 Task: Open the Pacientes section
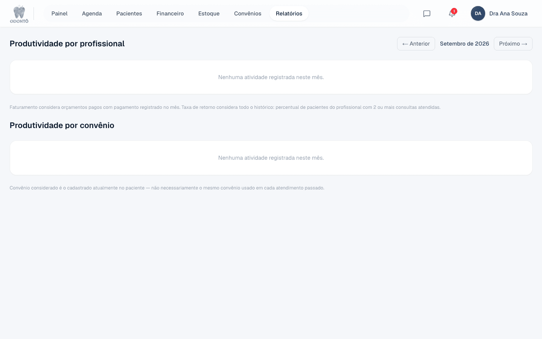[129, 14]
